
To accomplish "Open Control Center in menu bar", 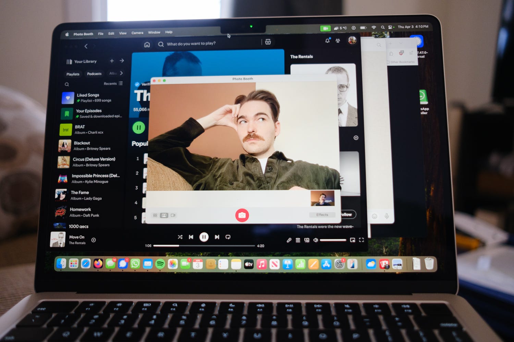I will pyautogui.click(x=390, y=27).
